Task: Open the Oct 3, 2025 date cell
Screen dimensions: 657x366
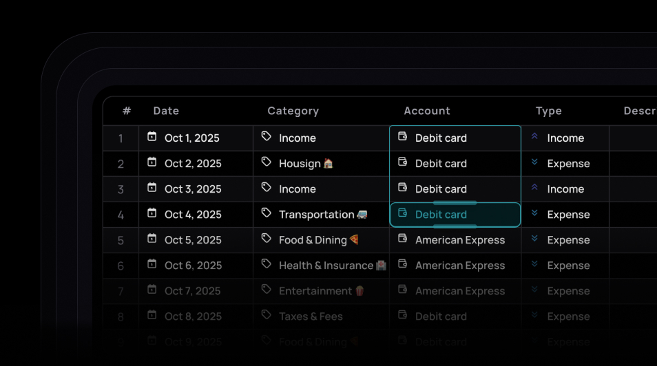Action: [x=193, y=189]
